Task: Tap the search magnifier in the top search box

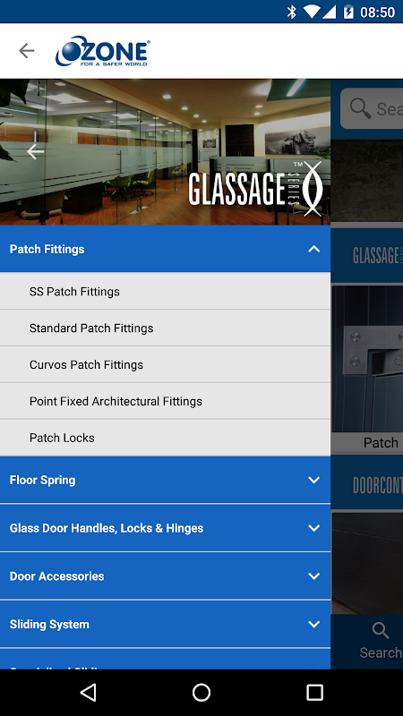Action: (361, 108)
